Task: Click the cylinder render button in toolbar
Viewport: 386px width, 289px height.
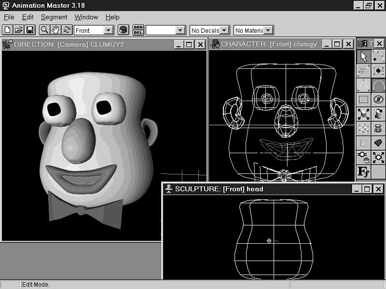Action: pos(124,30)
